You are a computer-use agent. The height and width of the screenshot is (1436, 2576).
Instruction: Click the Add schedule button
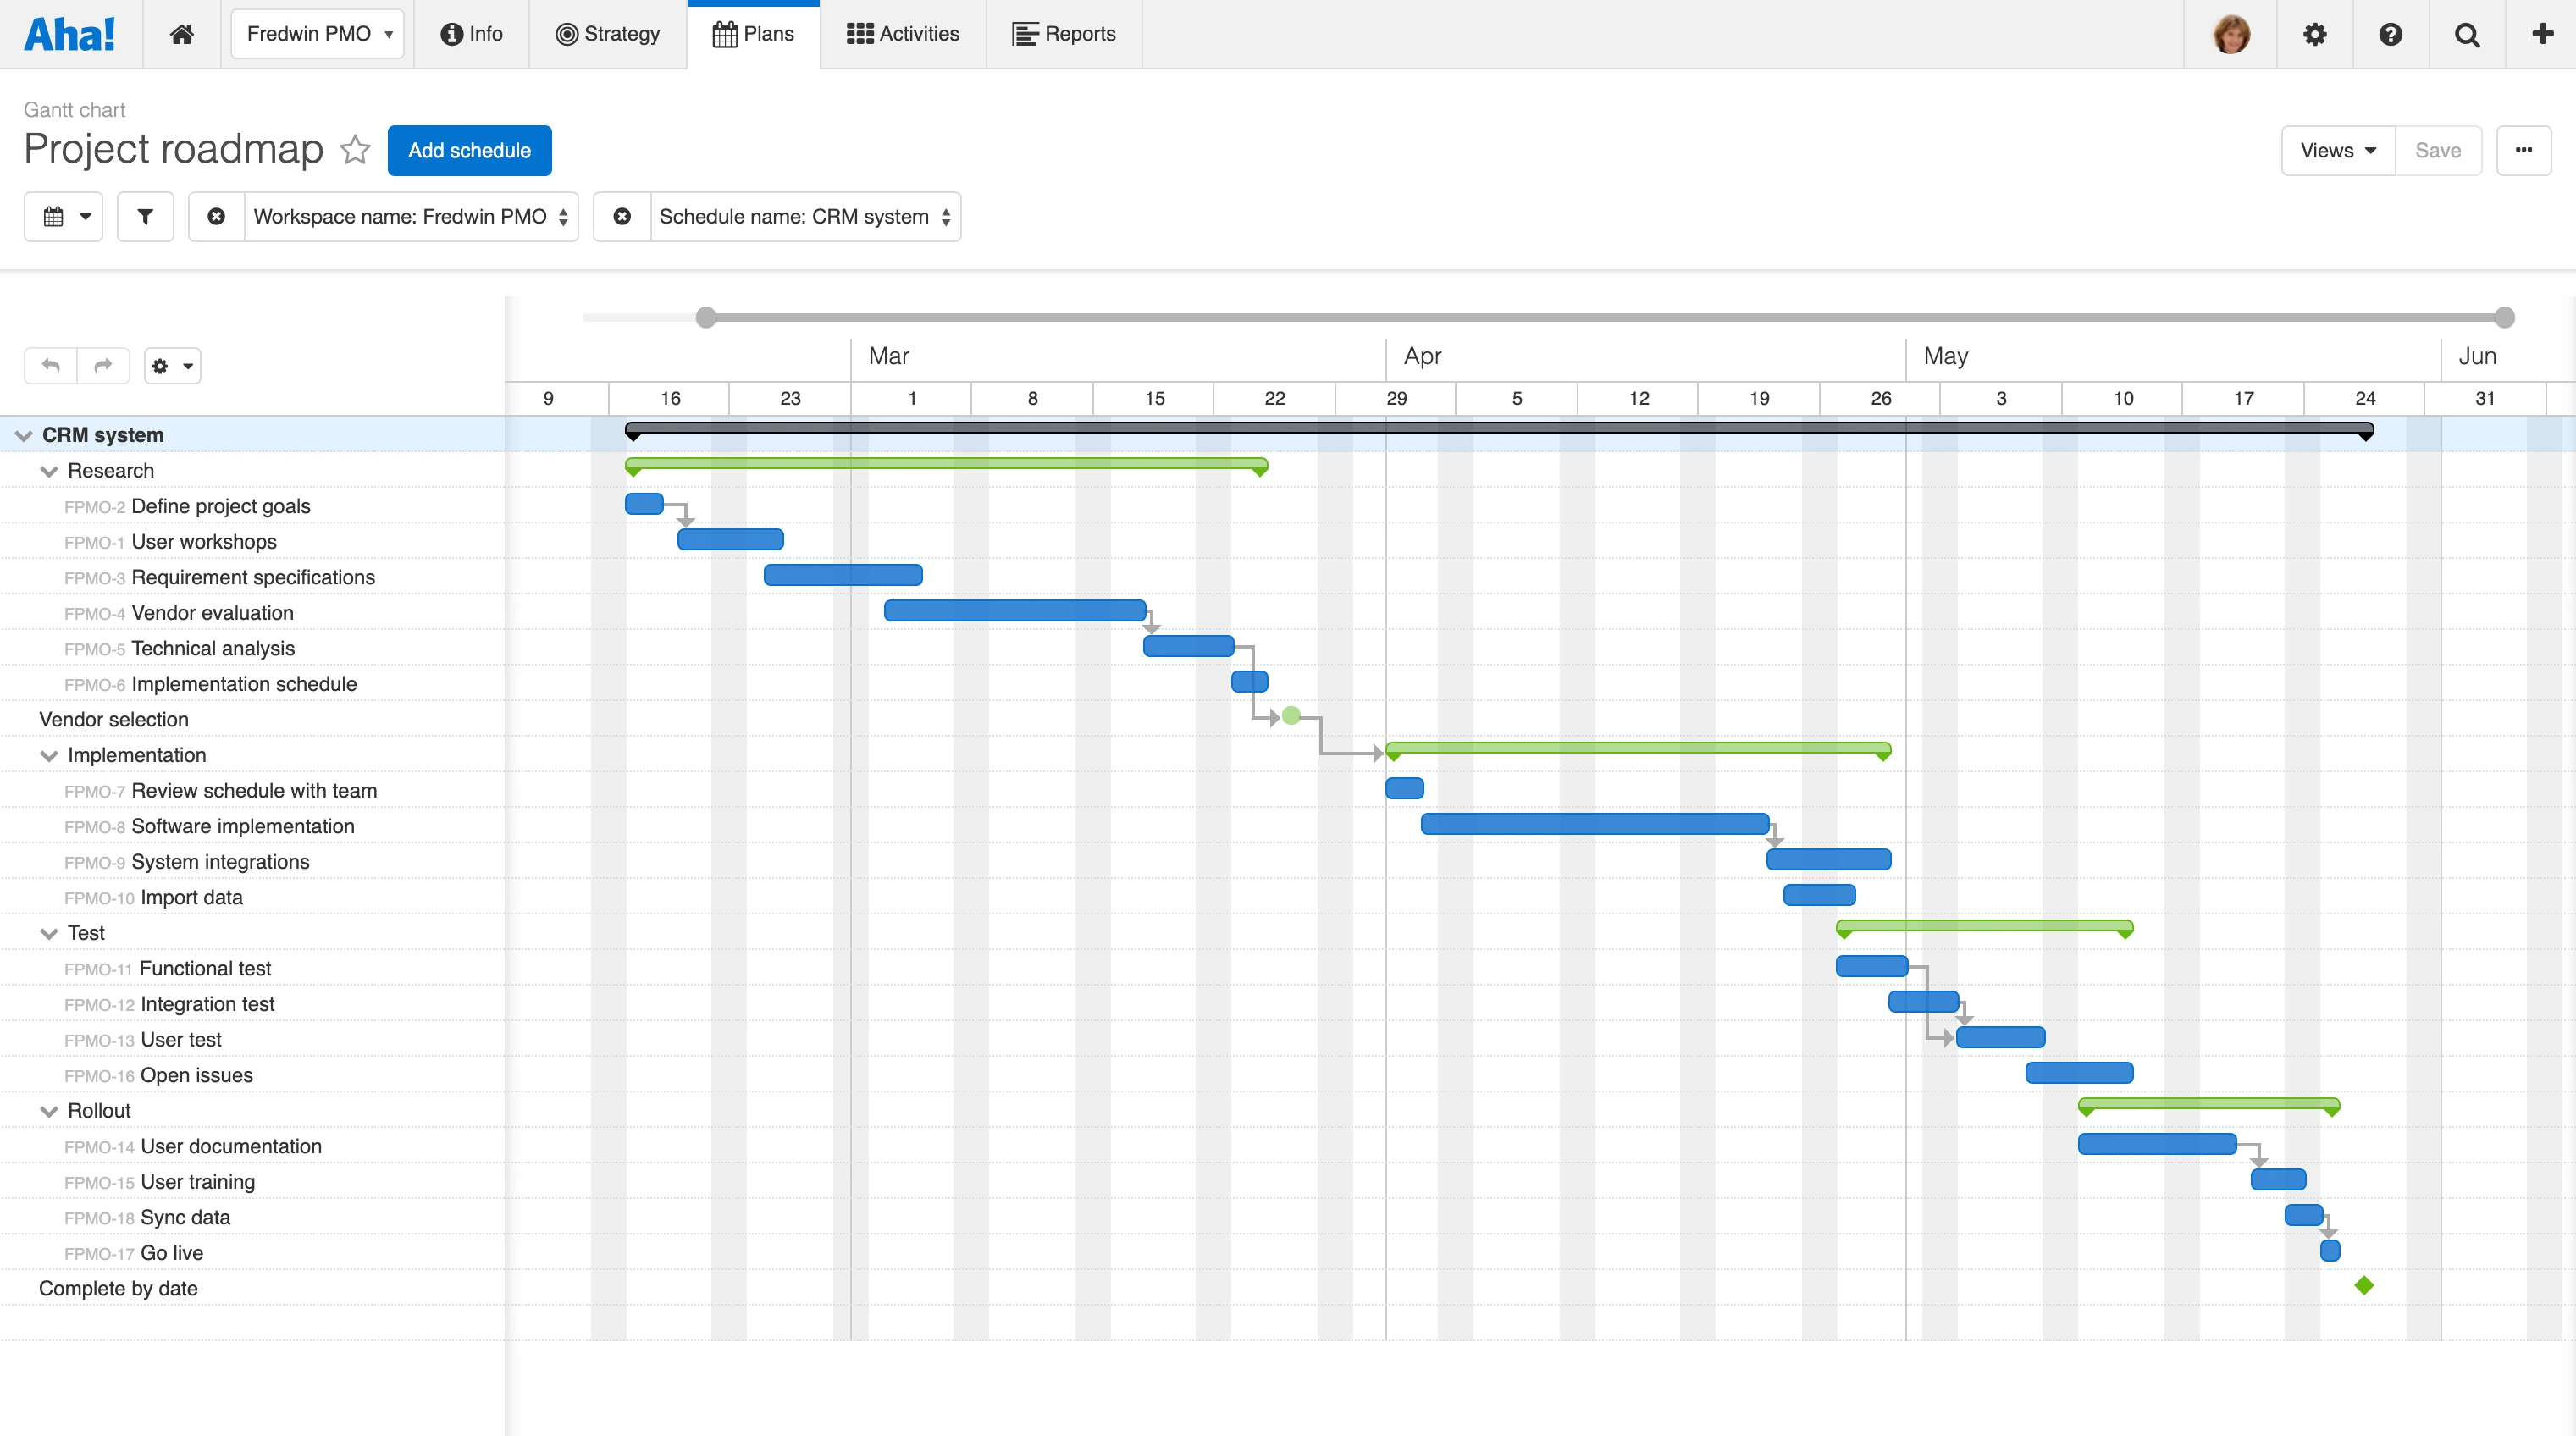tap(469, 151)
